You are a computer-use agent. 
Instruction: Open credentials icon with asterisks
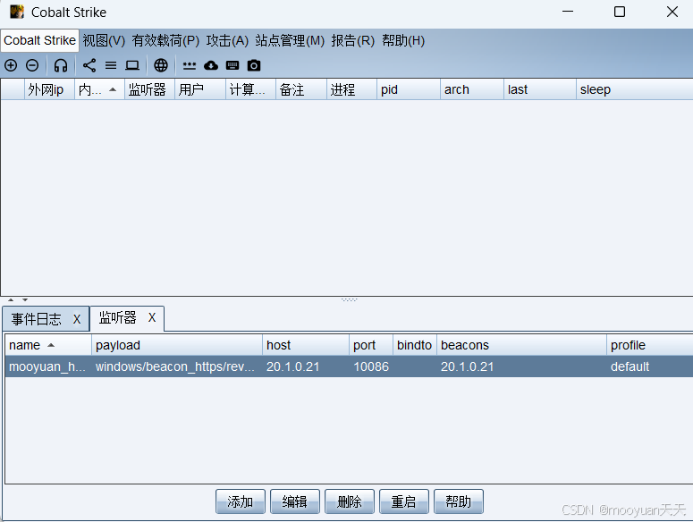190,66
